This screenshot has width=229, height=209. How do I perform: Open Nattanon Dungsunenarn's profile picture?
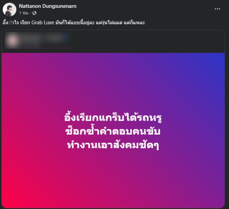point(9,9)
